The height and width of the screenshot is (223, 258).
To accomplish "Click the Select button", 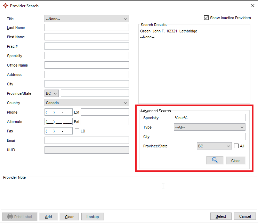I will click(x=221, y=216).
